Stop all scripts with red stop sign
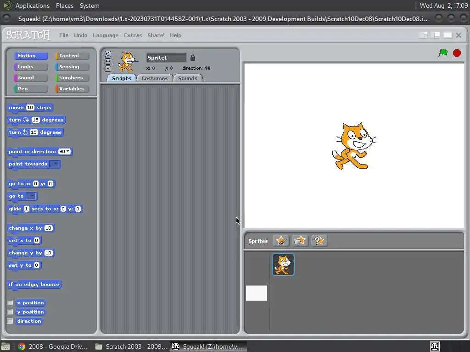The height and width of the screenshot is (352, 470). (x=457, y=53)
